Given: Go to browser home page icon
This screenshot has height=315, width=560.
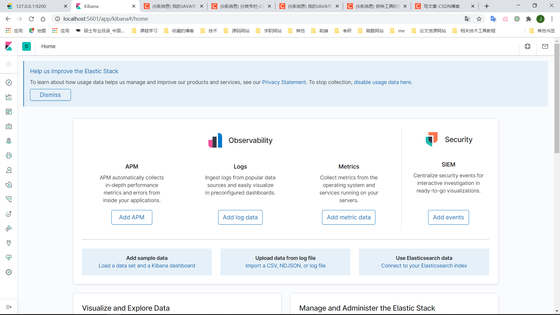Looking at the screenshot, I should coord(43,19).
